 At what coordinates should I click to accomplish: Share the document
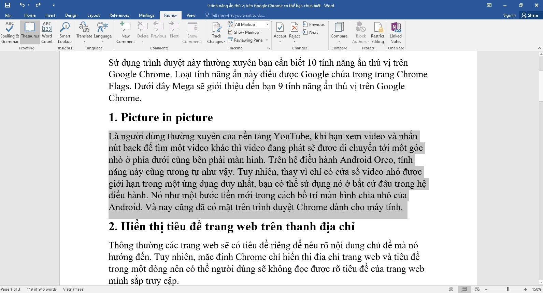[530, 15]
